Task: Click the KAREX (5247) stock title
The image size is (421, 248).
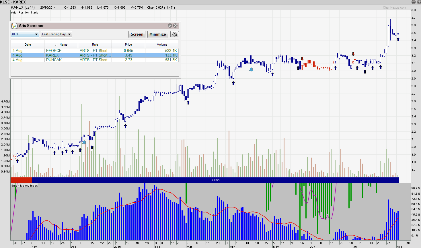Action: coord(23,7)
